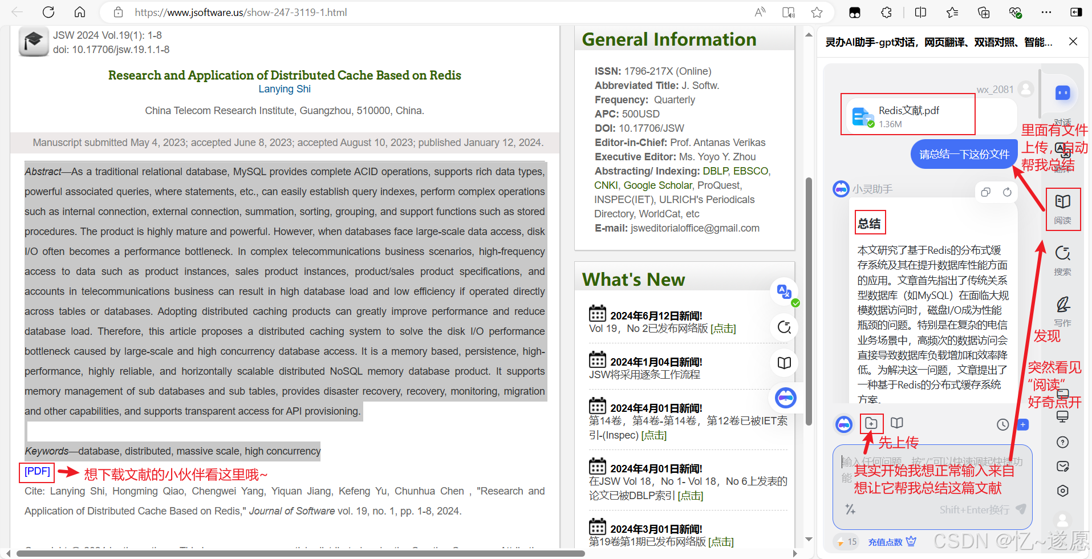Screen dimensions: 1092x559
Task: Click the graduation cap journal logo
Action: (34, 42)
